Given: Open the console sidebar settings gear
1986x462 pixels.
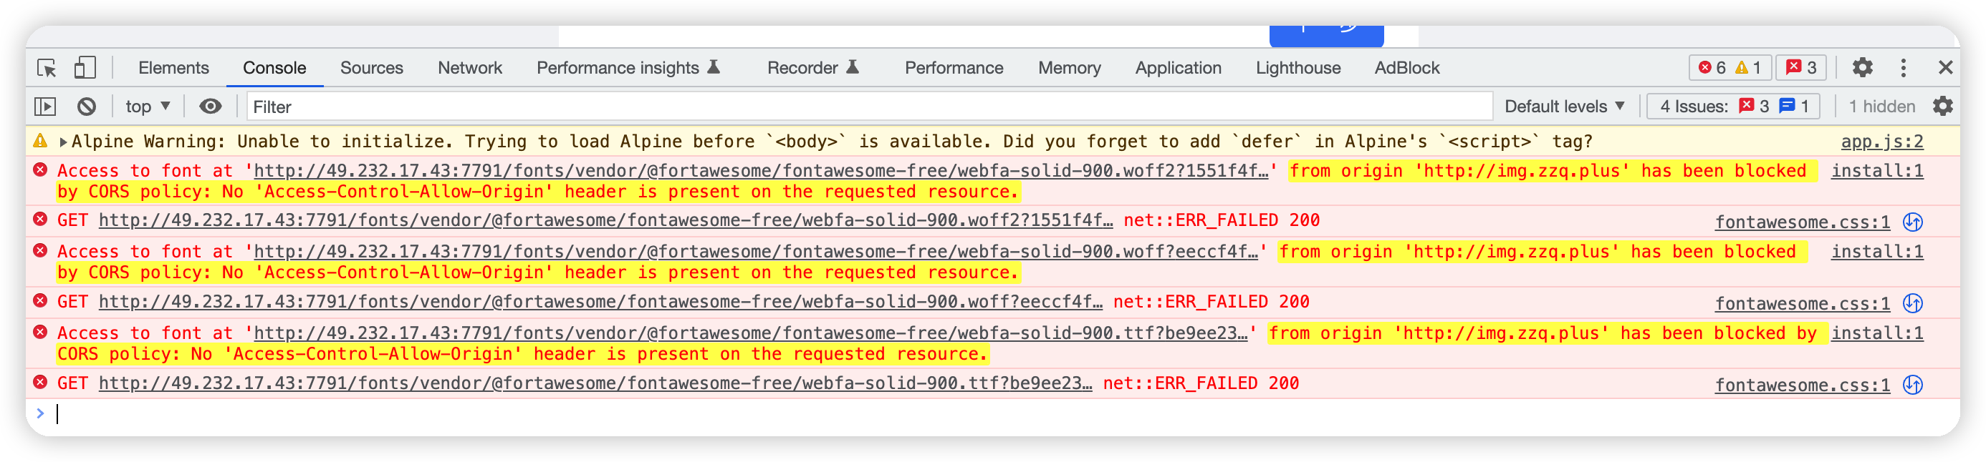Looking at the screenshot, I should pos(1944,107).
